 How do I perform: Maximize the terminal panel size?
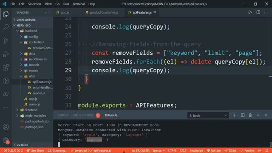258,115
